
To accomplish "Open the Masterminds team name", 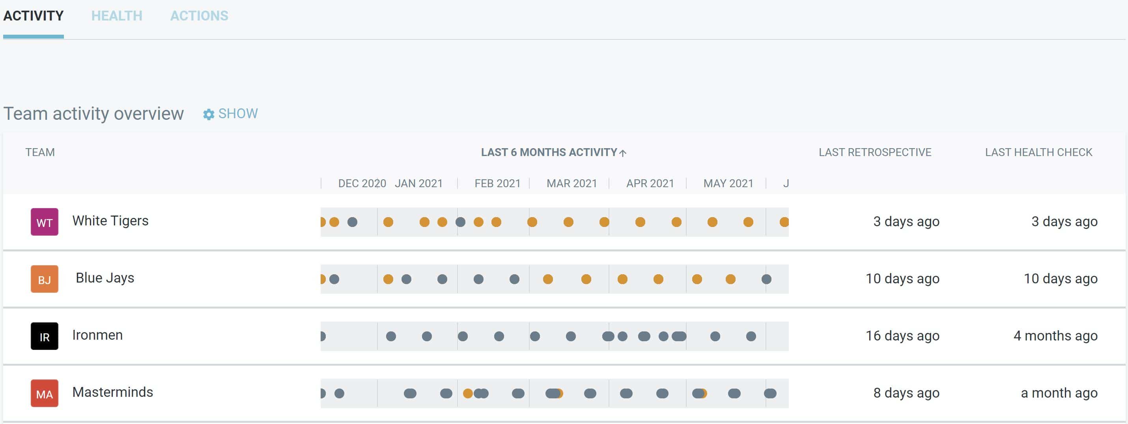I will pos(112,392).
